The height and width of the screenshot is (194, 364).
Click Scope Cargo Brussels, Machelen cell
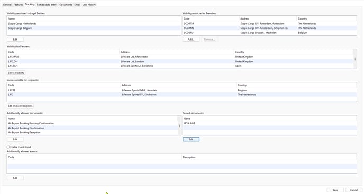click(258, 33)
